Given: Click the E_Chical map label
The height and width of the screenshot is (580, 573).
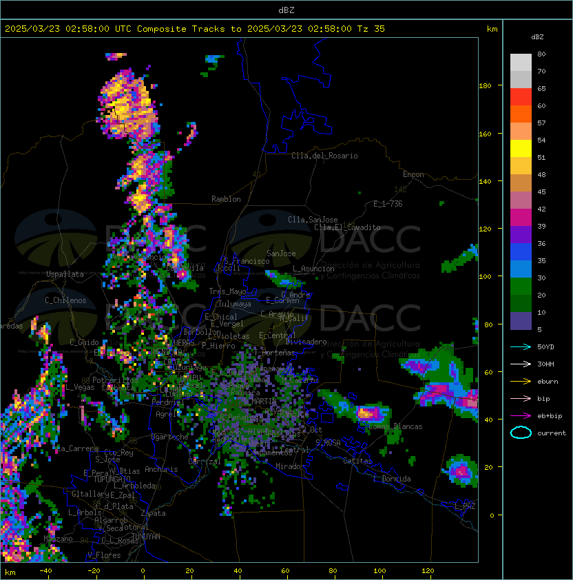Looking at the screenshot, I should (x=221, y=317).
